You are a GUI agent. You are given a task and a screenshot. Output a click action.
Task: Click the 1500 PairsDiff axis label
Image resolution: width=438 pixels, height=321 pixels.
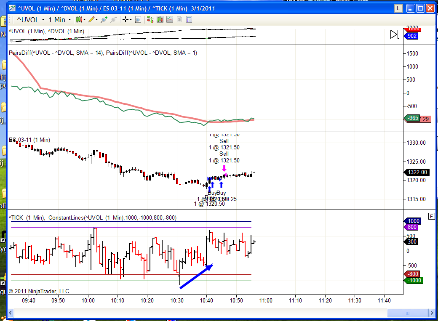412,53
